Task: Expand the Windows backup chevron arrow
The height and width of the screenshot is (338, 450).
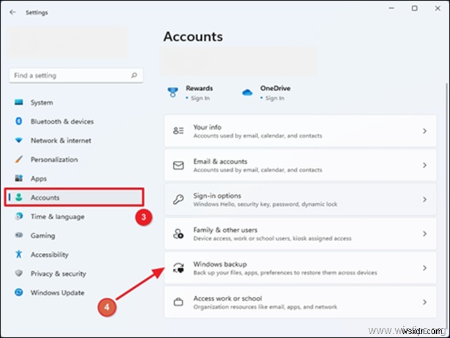Action: (424, 269)
